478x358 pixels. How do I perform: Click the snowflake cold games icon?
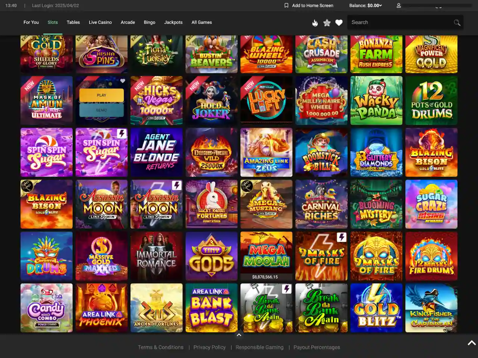tap(327, 23)
